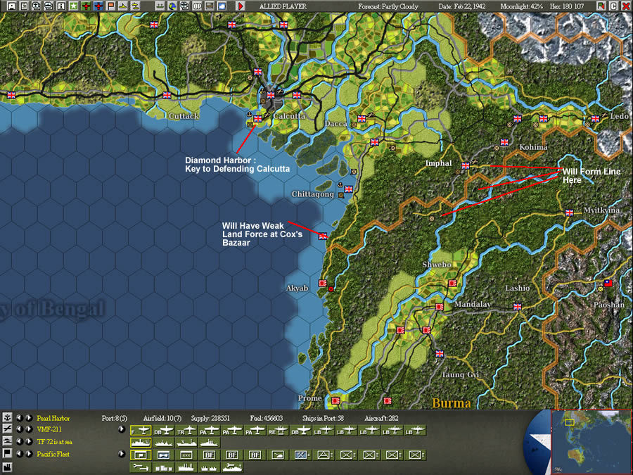This screenshot has height=475, width=633.
Task: Select the Japanese flag at Shwebo
Action: 452,284
